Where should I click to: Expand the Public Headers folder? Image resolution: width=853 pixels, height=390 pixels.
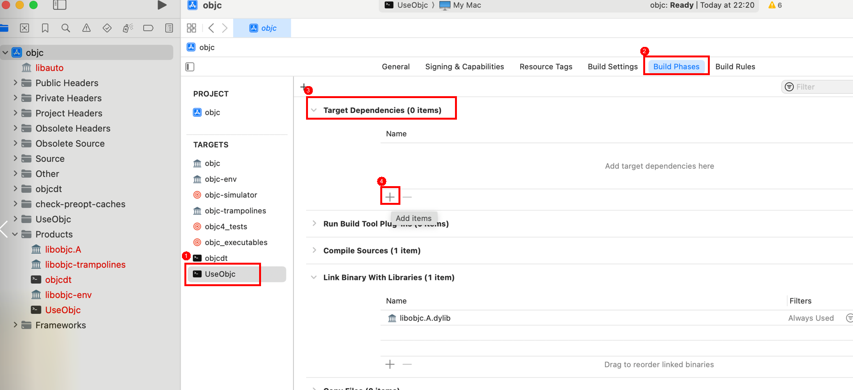pos(15,83)
